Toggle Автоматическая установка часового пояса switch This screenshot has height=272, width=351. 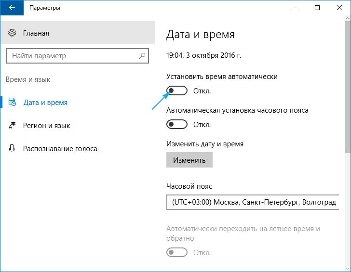tap(176, 124)
